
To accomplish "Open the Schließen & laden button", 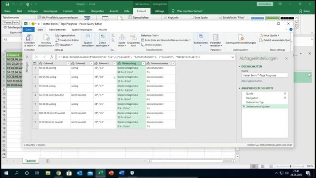I will coord(30,41).
